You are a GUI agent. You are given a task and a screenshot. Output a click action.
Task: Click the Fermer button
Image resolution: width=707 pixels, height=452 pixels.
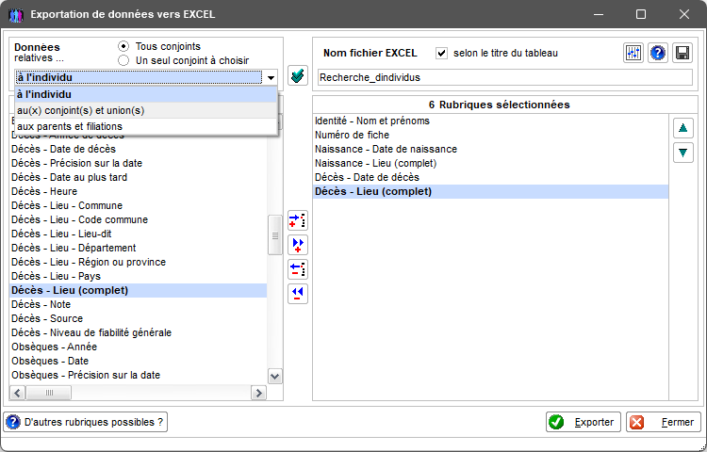tap(664, 422)
